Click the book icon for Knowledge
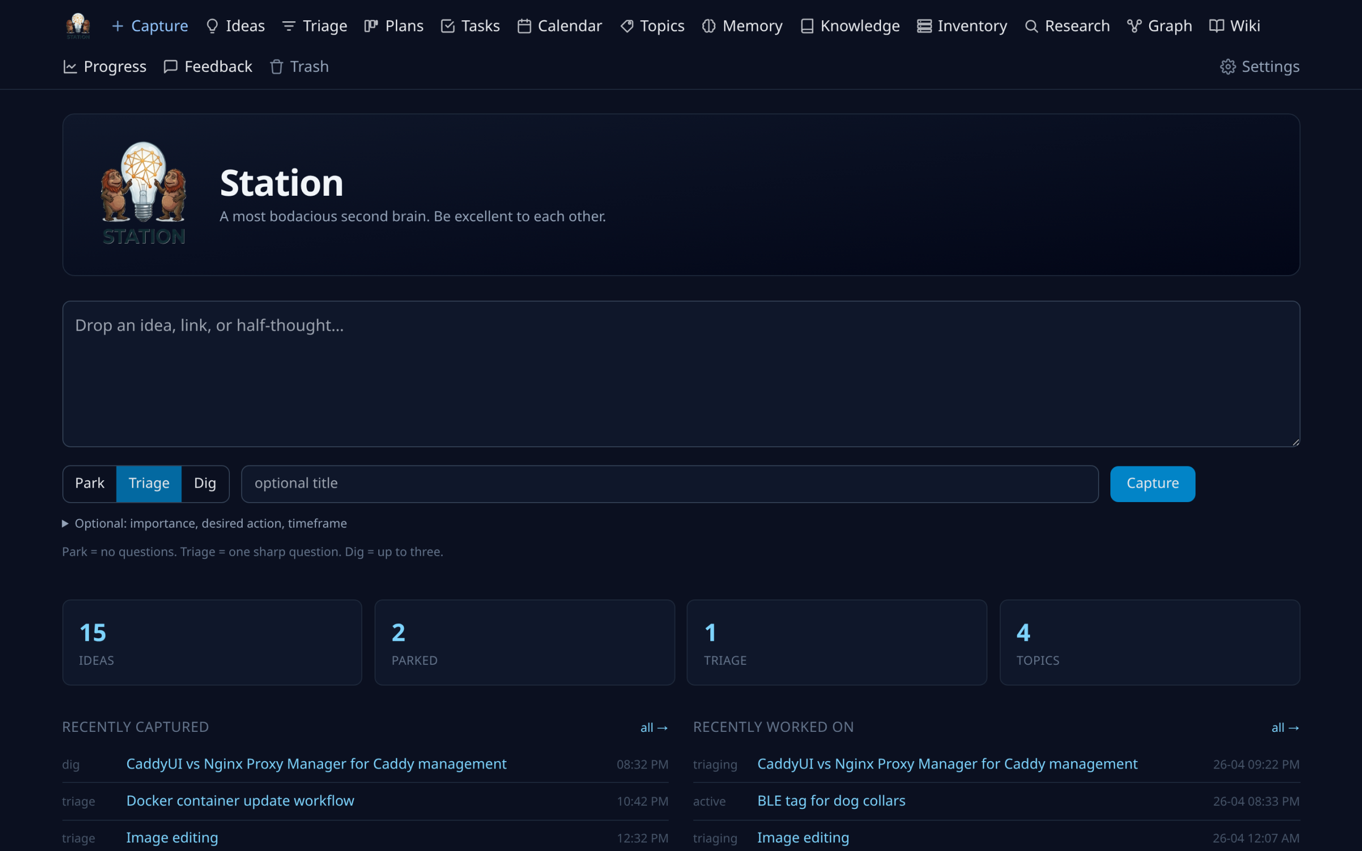Image resolution: width=1362 pixels, height=851 pixels. 807,26
